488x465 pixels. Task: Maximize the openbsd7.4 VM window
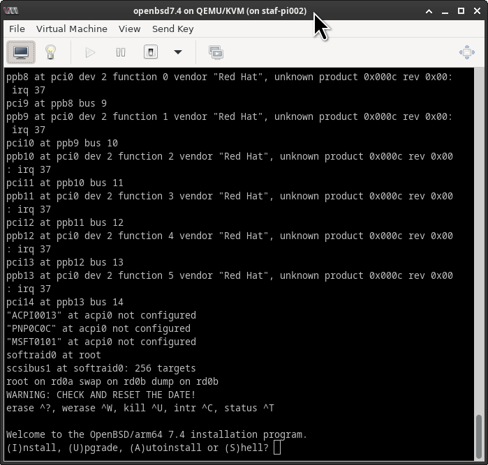click(461, 10)
